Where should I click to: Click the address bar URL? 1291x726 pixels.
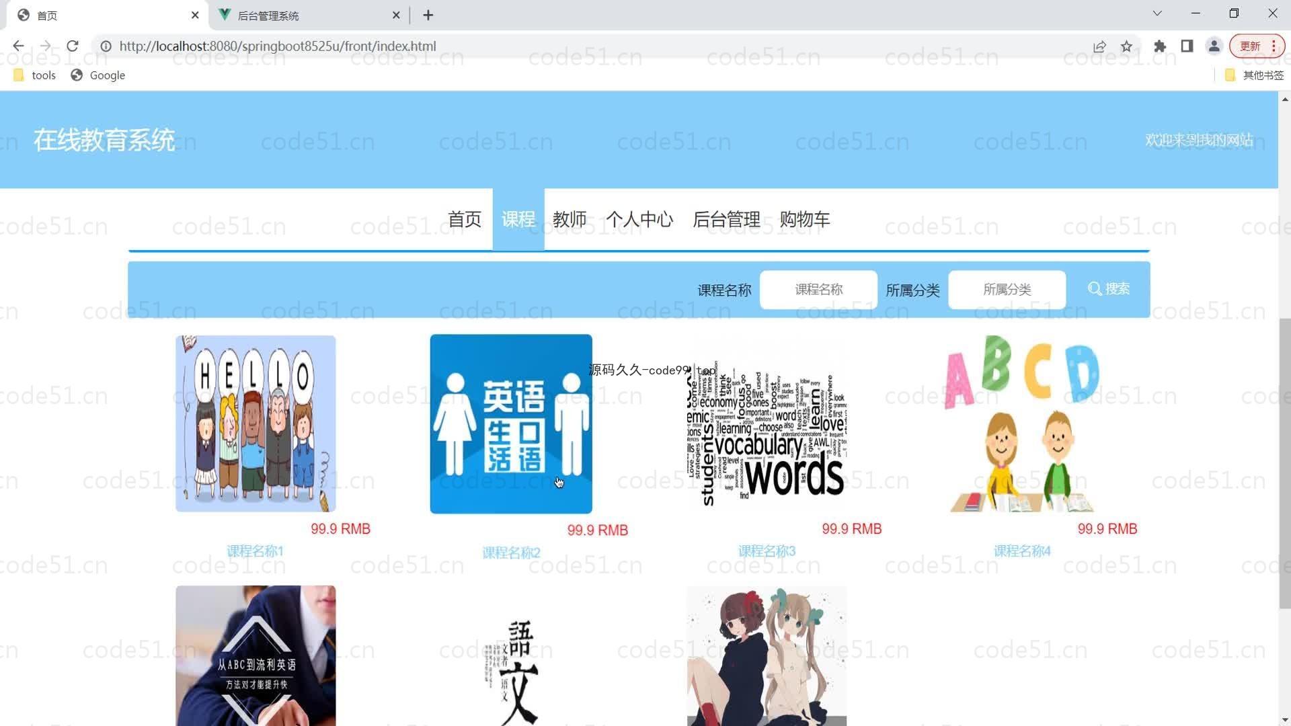[278, 46]
